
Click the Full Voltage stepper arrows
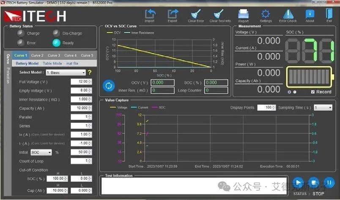pyautogui.click(x=90, y=81)
